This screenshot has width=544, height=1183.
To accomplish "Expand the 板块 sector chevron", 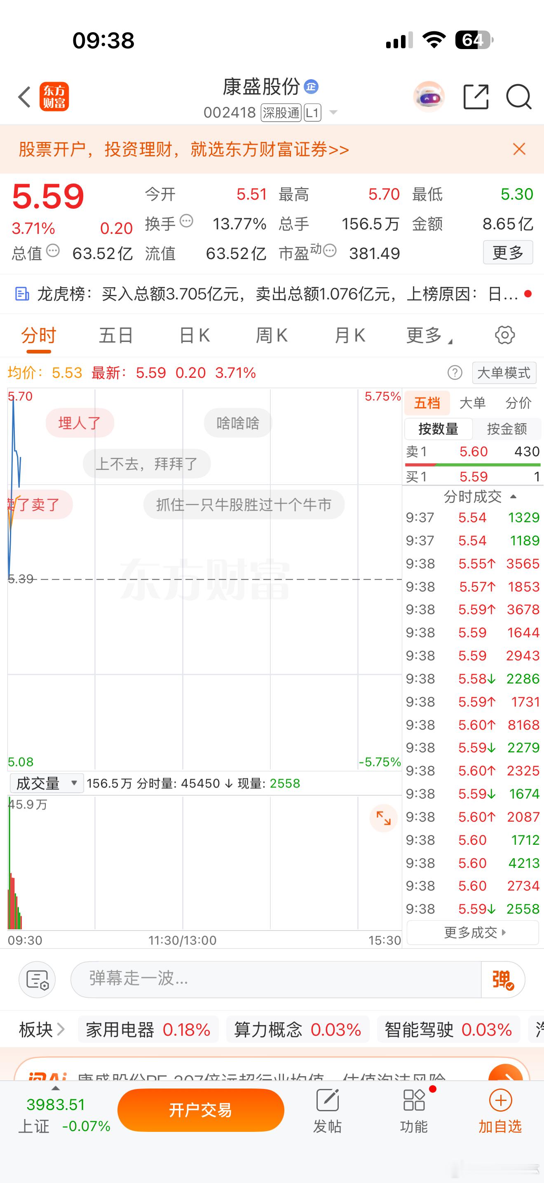I will tap(61, 1030).
